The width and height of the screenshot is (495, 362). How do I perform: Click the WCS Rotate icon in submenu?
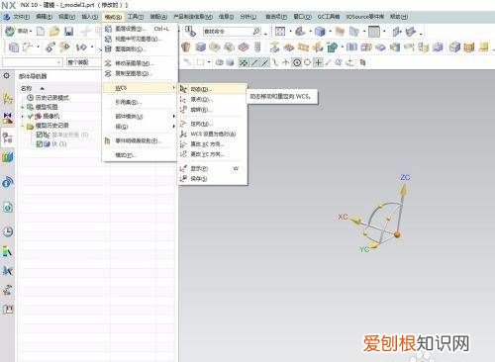[x=184, y=110]
